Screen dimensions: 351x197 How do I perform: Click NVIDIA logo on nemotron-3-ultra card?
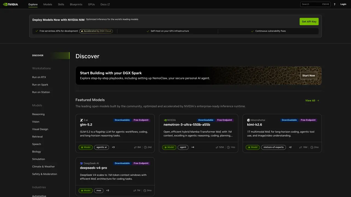point(165,120)
